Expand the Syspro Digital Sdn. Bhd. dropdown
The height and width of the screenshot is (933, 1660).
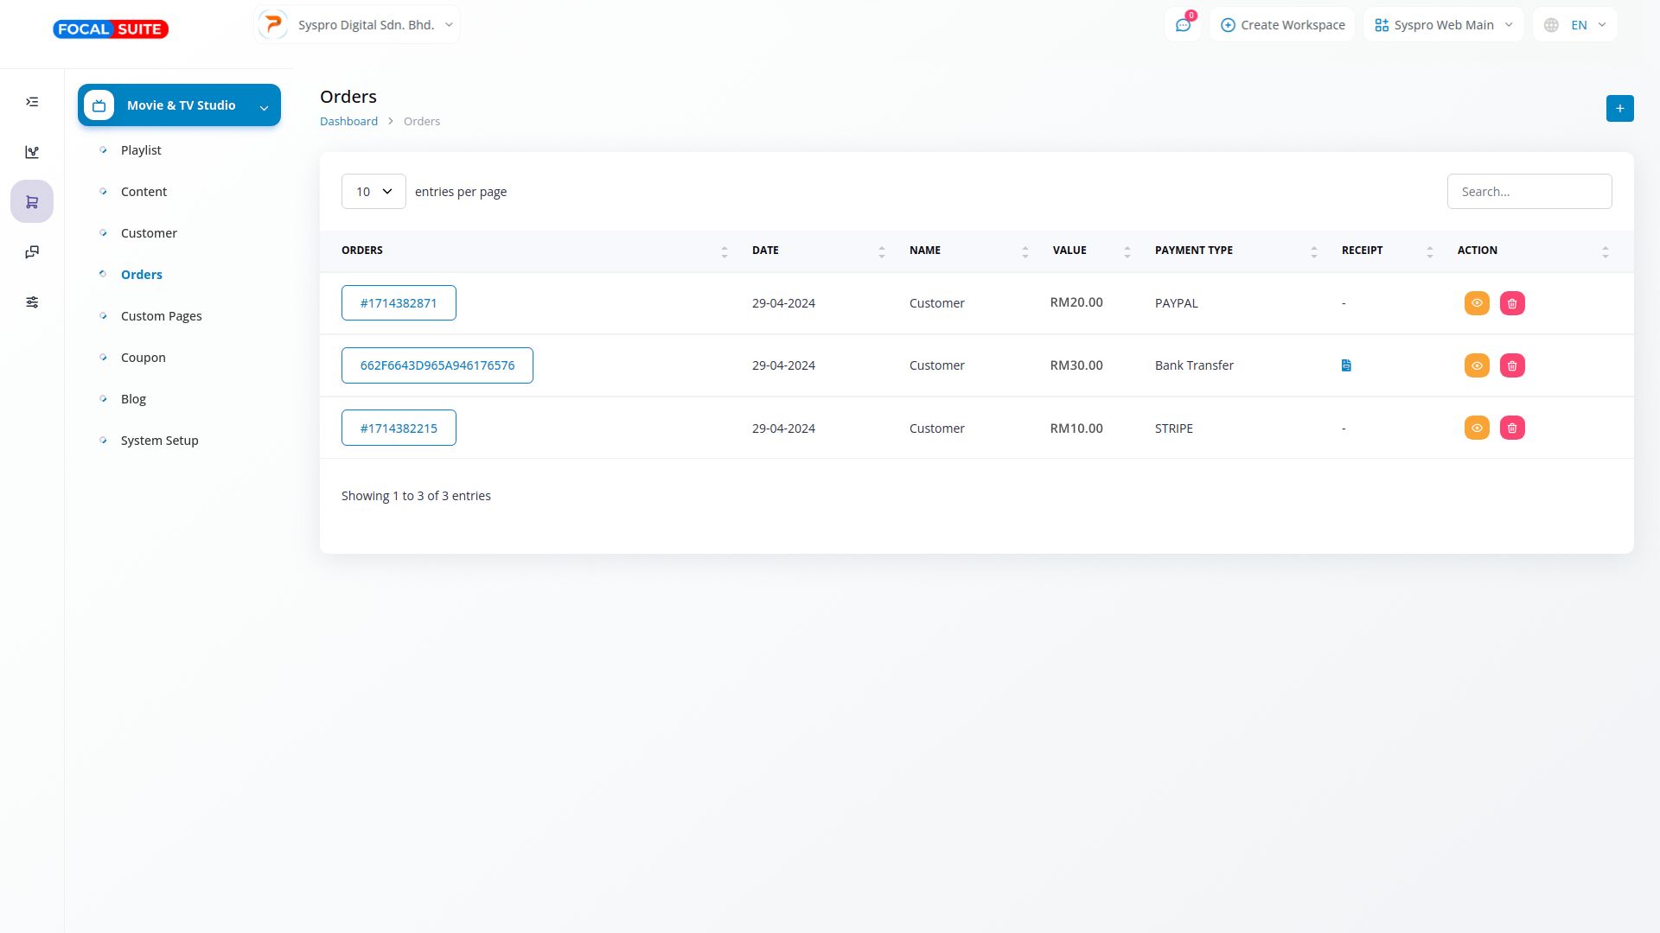tap(357, 25)
